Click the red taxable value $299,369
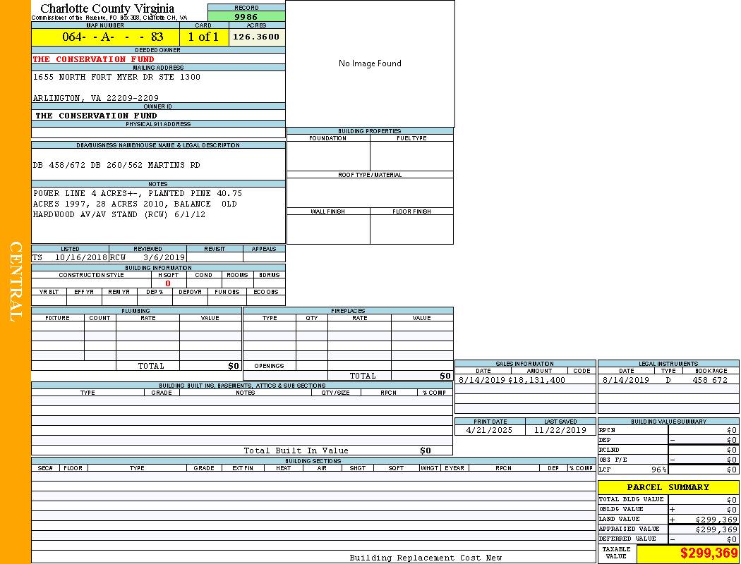 click(x=709, y=553)
